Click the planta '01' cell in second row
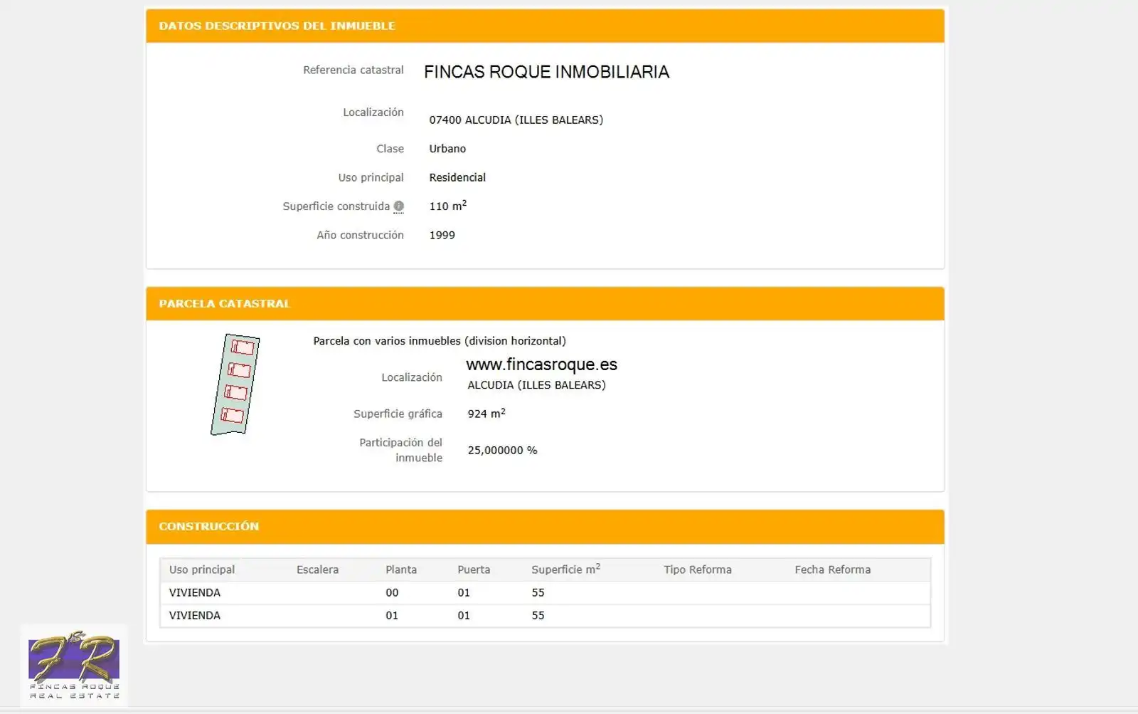Image resolution: width=1138 pixels, height=714 pixels. [x=392, y=616]
